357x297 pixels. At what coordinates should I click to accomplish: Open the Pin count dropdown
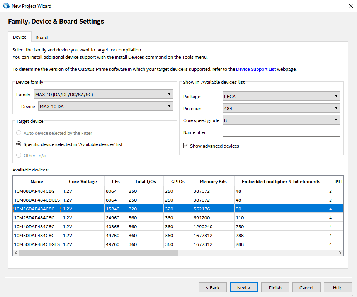click(281, 109)
